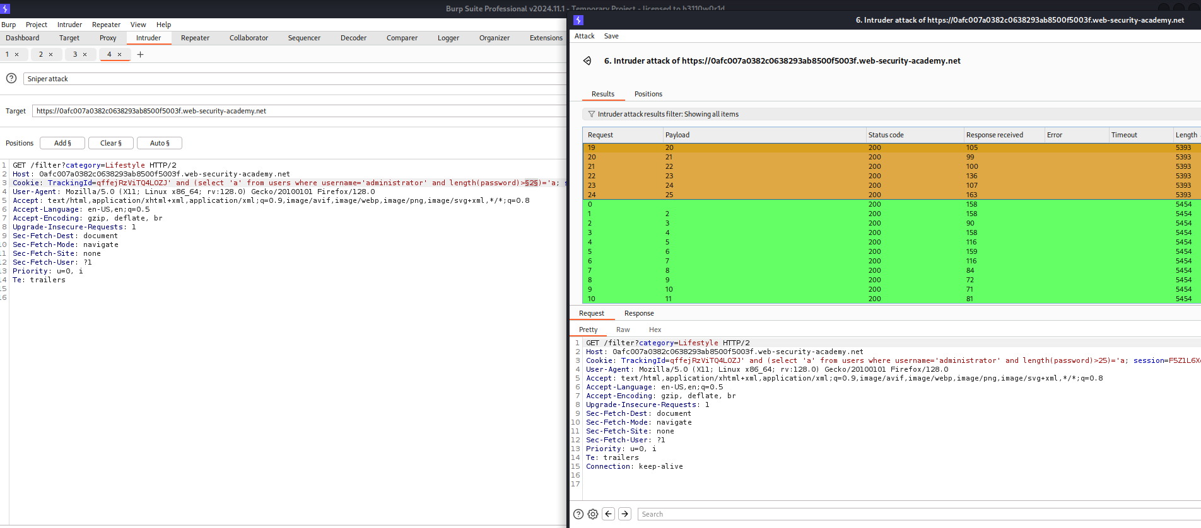Switch to the Comparer tab

tap(402, 38)
